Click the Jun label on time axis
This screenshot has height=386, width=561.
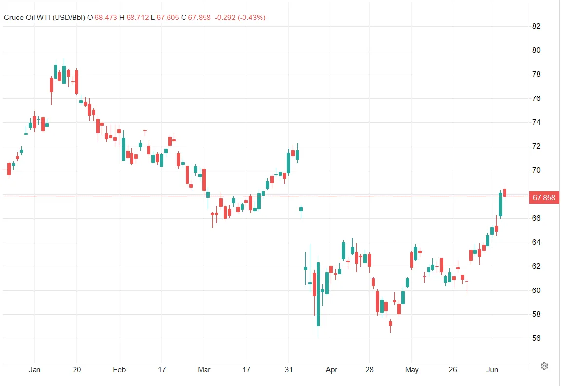pos(492,370)
